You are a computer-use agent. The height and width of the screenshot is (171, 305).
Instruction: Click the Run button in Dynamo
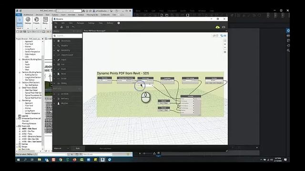tap(78, 148)
